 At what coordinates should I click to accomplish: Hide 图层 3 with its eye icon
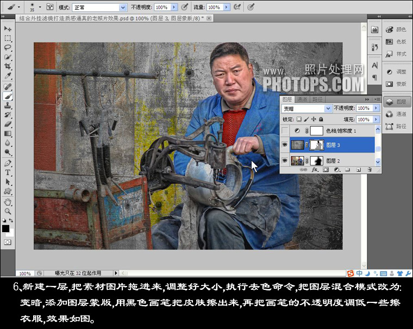pyautogui.click(x=285, y=145)
